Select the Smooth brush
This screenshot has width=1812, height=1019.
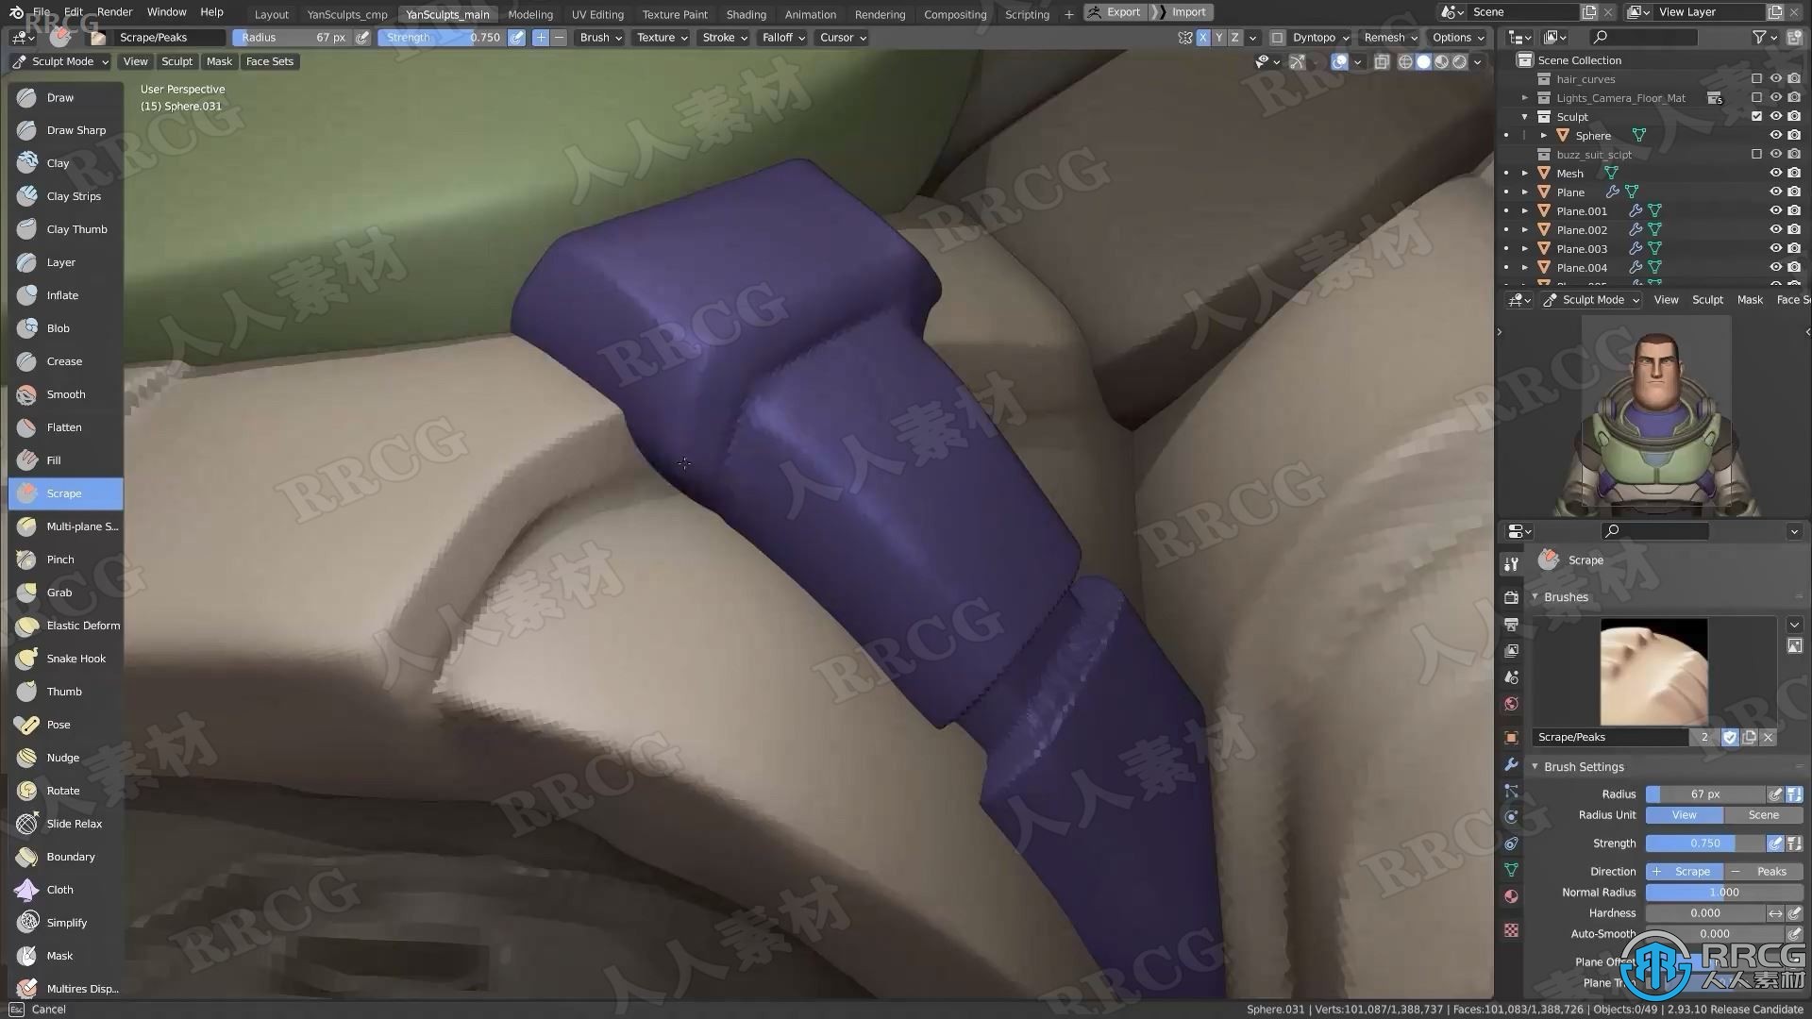65,394
